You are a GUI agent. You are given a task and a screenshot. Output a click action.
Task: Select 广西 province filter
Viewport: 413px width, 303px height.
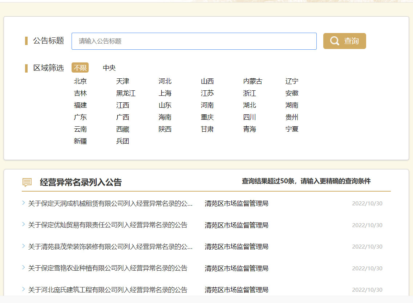point(123,117)
